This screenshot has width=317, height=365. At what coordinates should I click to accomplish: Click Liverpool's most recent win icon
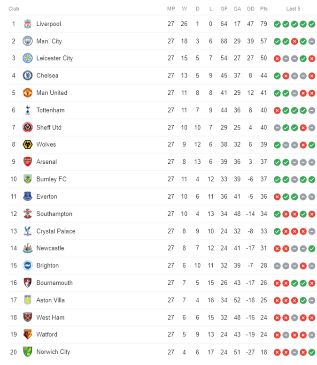pyautogui.click(x=312, y=24)
